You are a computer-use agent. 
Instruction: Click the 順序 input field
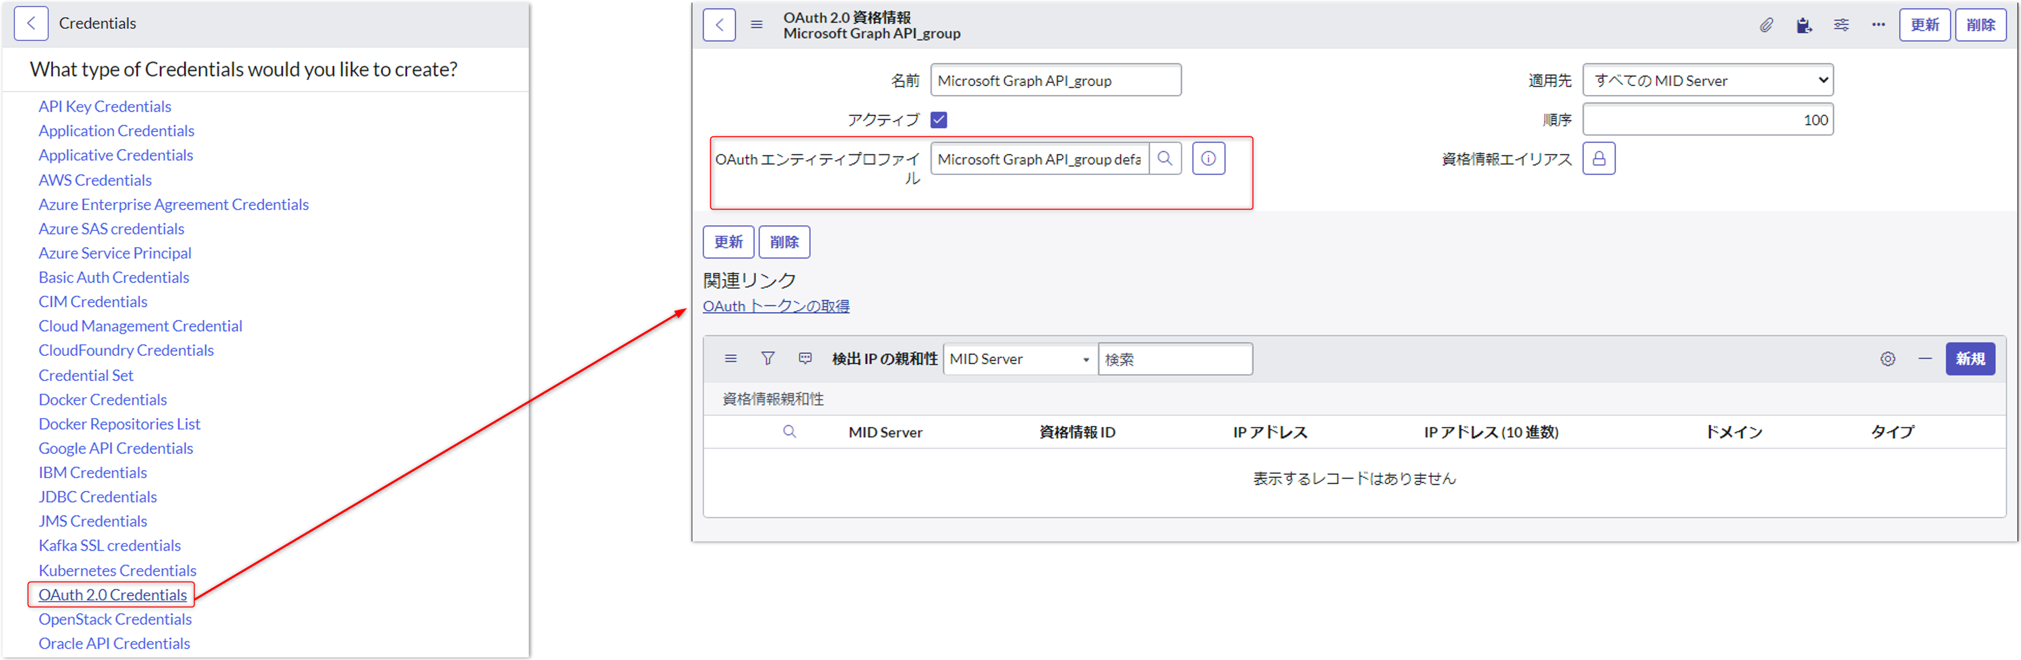(1707, 120)
